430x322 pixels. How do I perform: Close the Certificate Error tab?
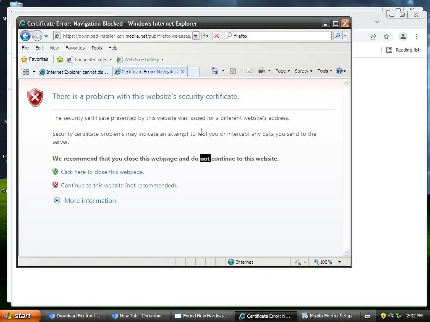(x=182, y=72)
